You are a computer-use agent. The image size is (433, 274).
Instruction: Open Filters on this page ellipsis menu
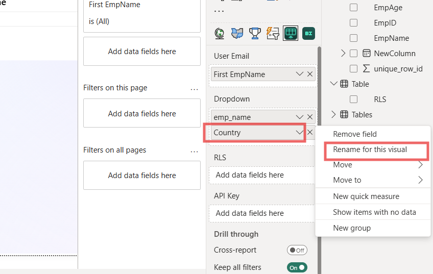[x=195, y=89]
